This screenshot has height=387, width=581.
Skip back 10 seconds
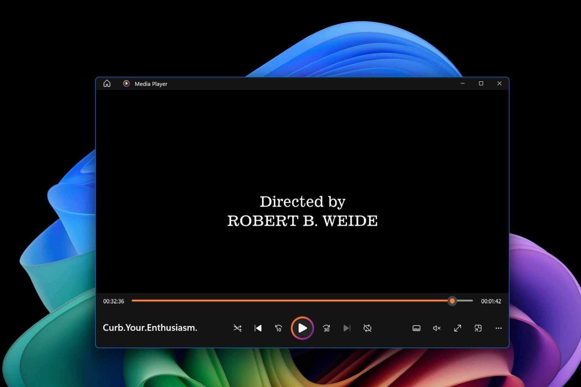click(x=278, y=328)
